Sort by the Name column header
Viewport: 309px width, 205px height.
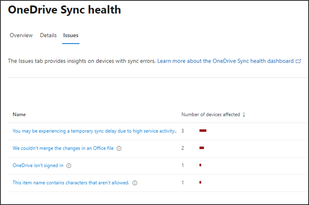tap(19, 115)
